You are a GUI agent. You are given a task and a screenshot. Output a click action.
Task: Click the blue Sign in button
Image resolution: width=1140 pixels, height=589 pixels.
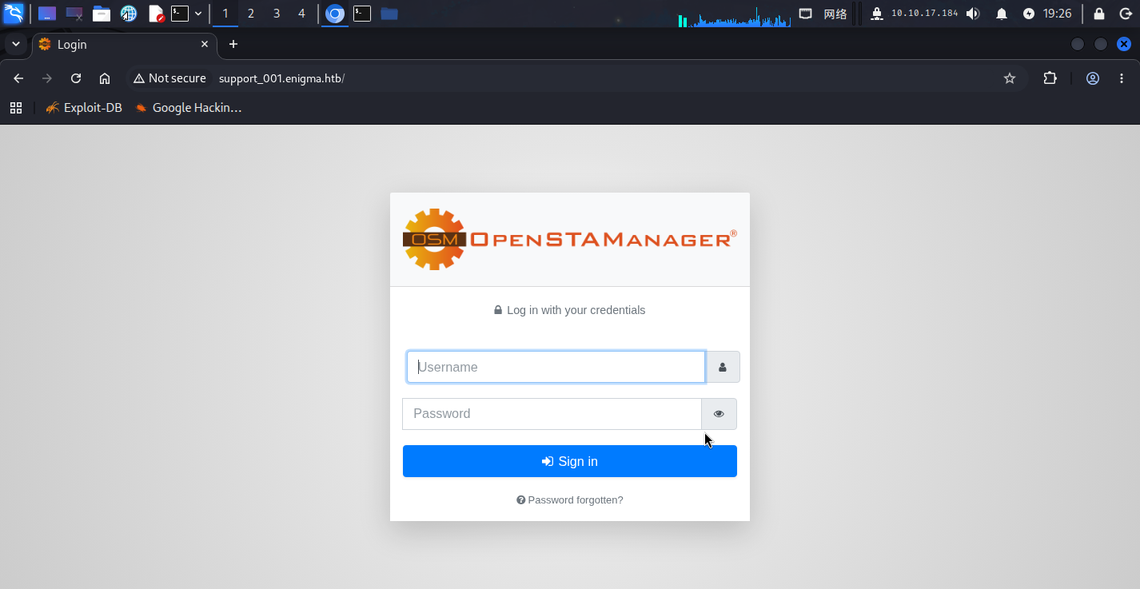pyautogui.click(x=570, y=461)
